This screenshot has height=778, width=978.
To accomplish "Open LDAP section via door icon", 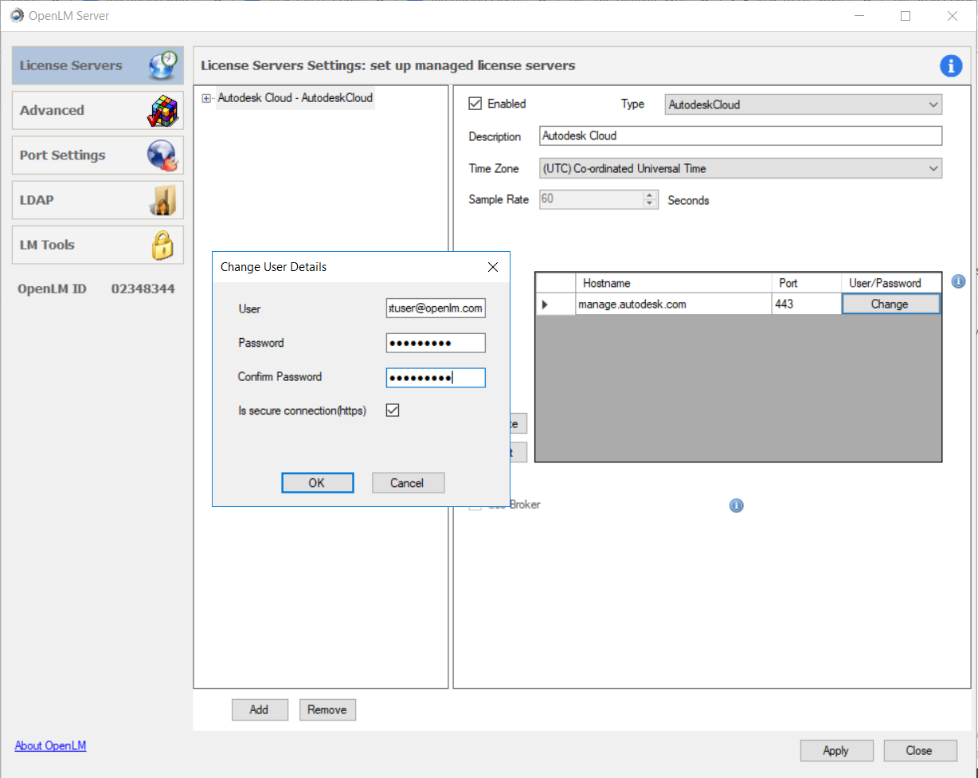I will pyautogui.click(x=162, y=200).
